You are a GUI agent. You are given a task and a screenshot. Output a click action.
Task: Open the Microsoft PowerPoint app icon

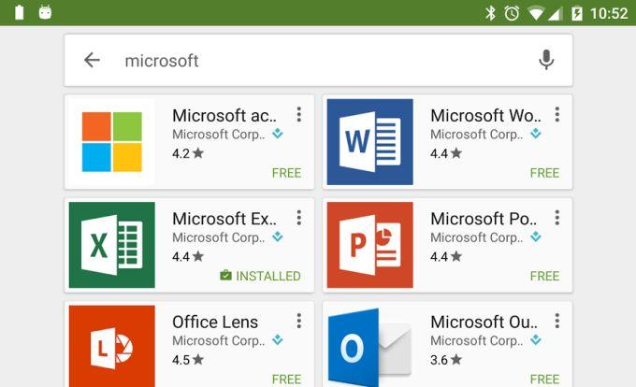(369, 245)
